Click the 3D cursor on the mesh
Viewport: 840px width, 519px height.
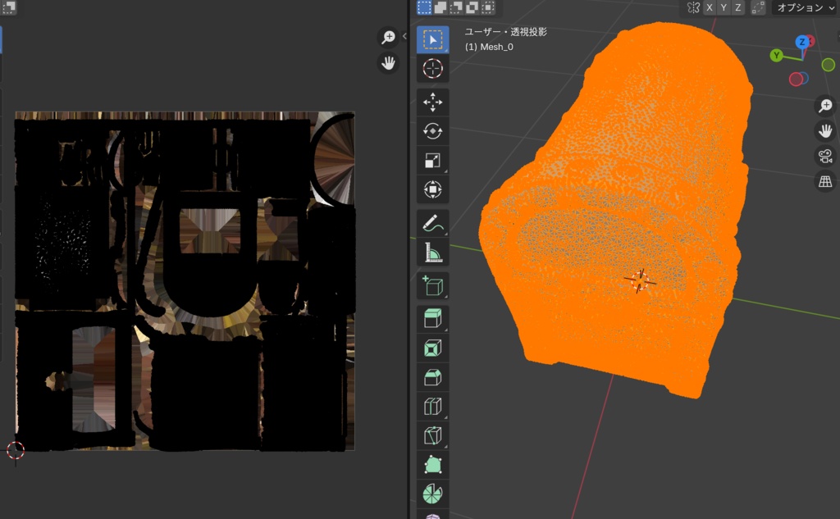pos(640,280)
